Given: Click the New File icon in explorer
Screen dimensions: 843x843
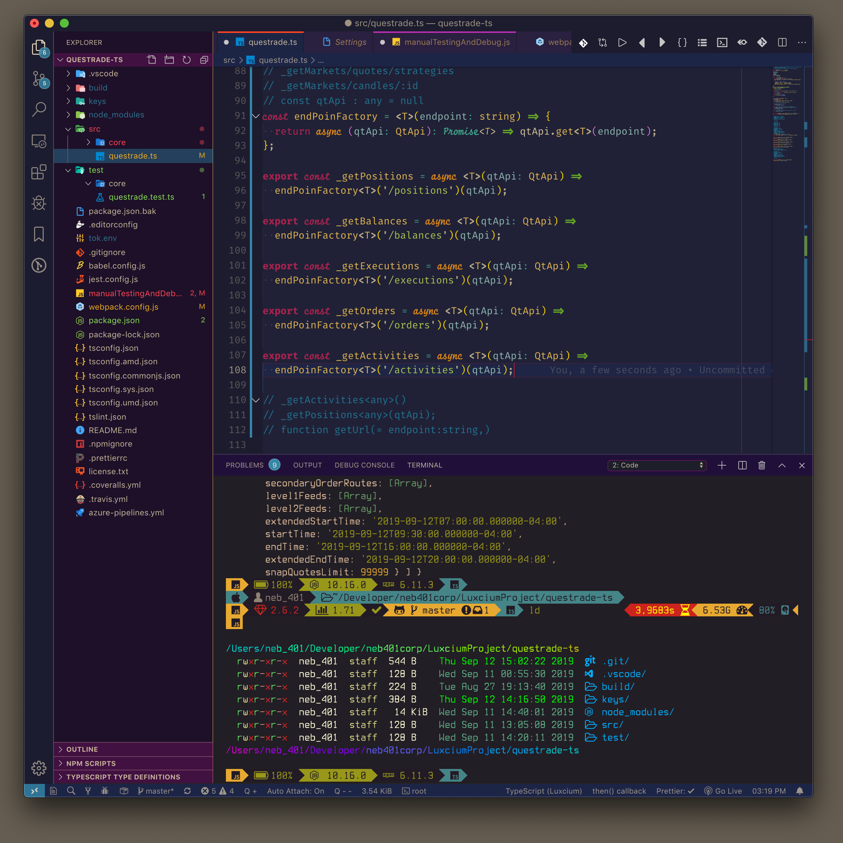Looking at the screenshot, I should [151, 60].
